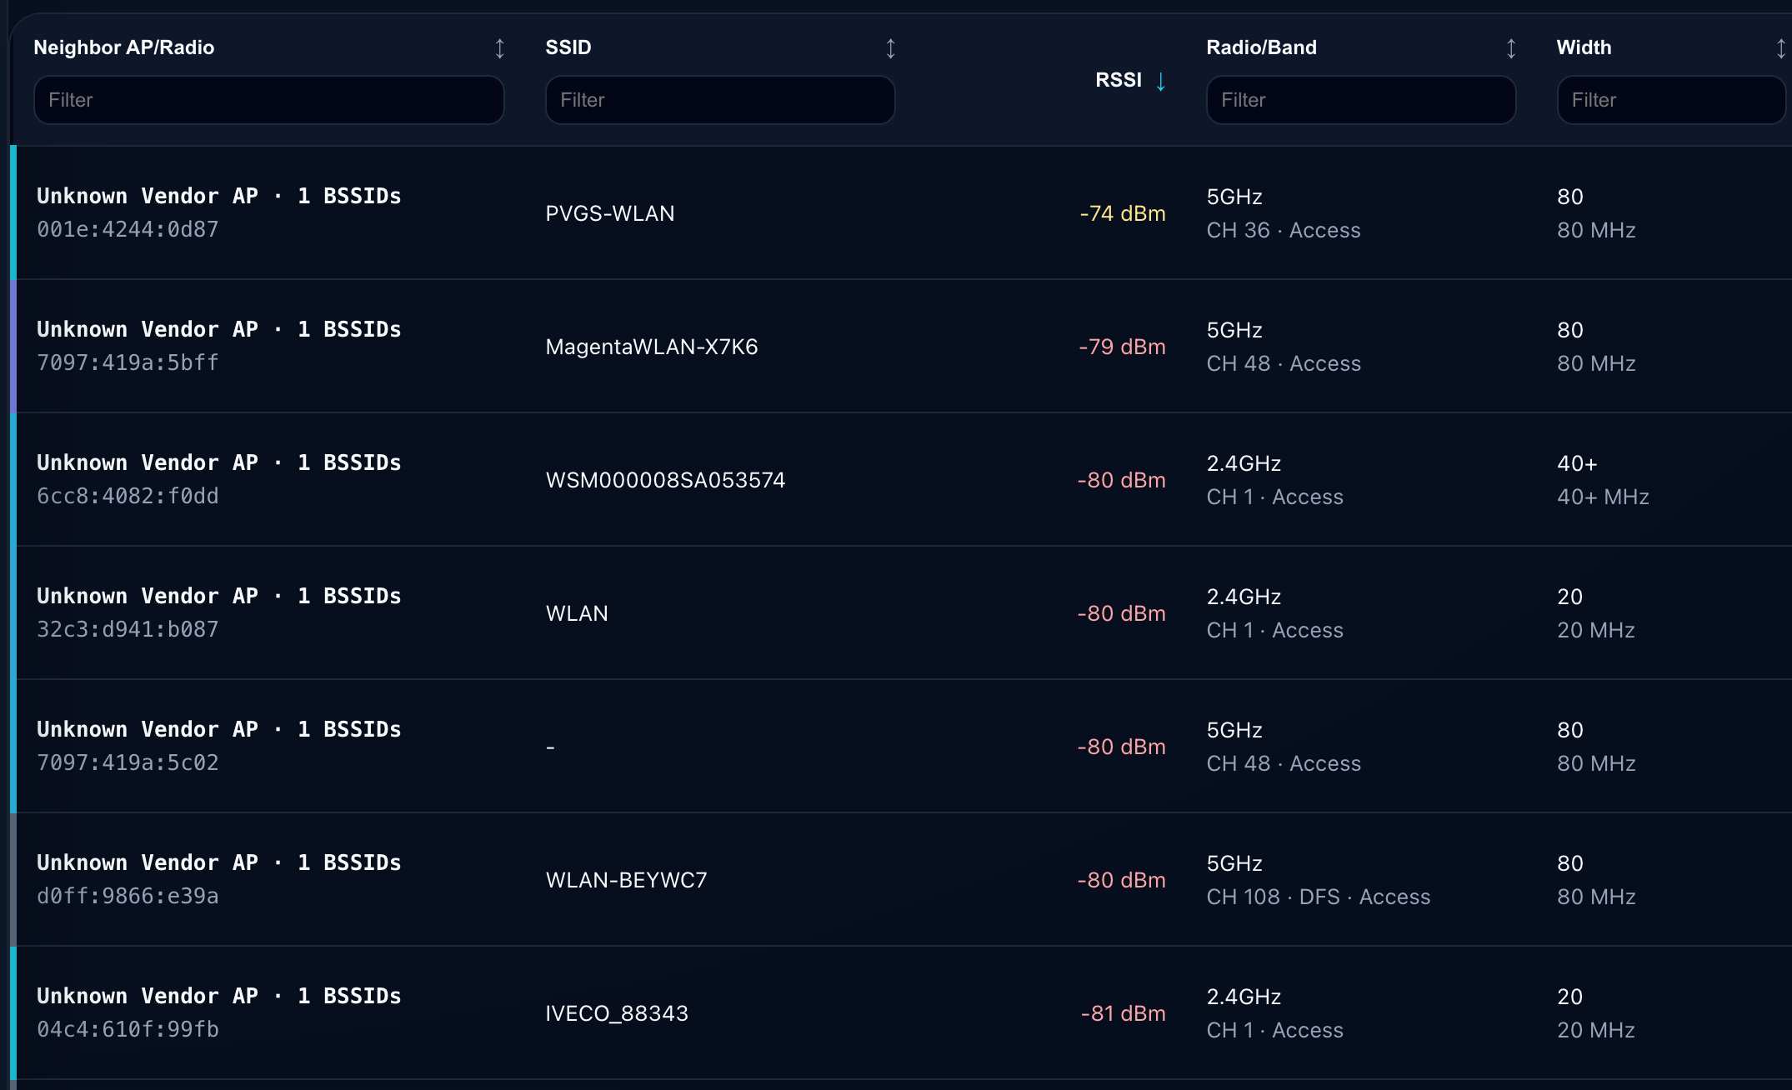Click the Radio/Band column header label

click(1262, 47)
